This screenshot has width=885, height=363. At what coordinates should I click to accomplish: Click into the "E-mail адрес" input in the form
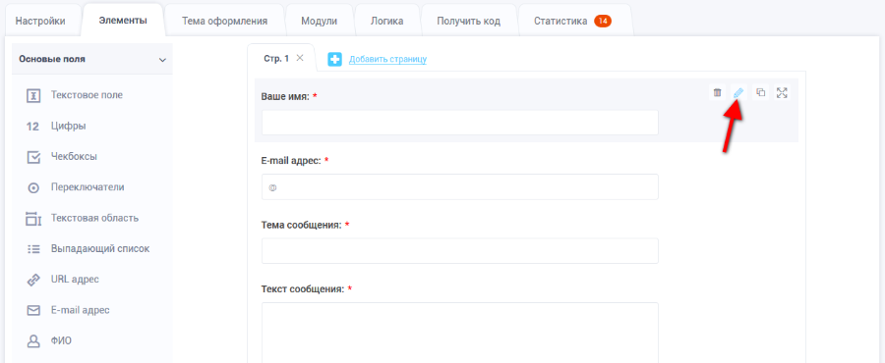[x=460, y=186]
